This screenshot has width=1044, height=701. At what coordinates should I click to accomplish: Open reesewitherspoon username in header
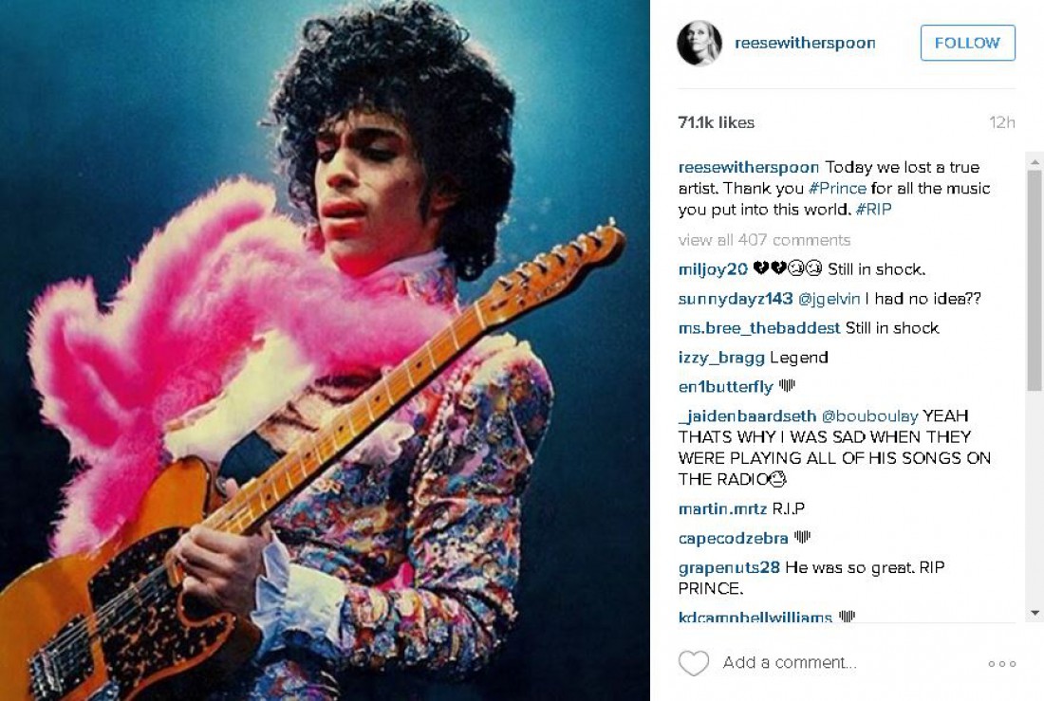(805, 44)
